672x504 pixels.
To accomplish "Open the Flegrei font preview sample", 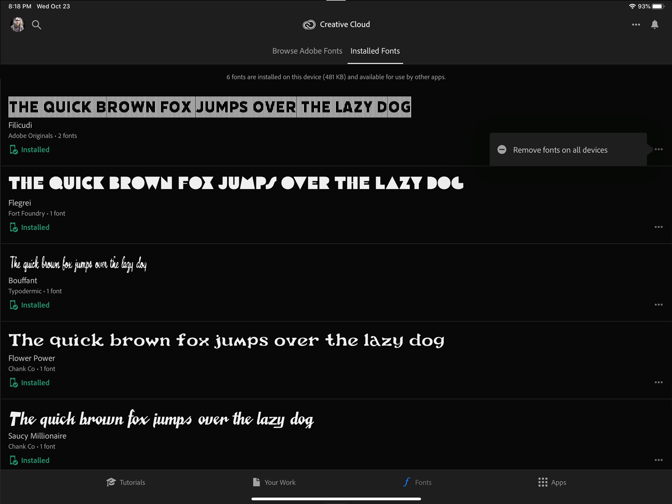I will (236, 183).
